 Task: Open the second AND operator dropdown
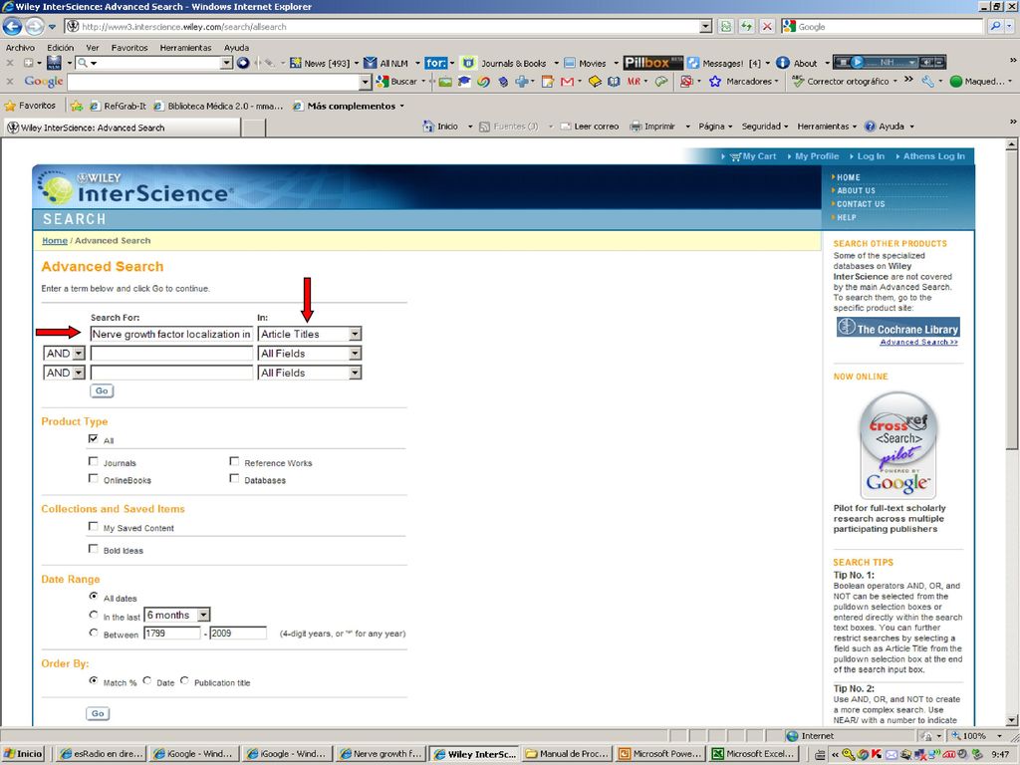[x=65, y=373]
